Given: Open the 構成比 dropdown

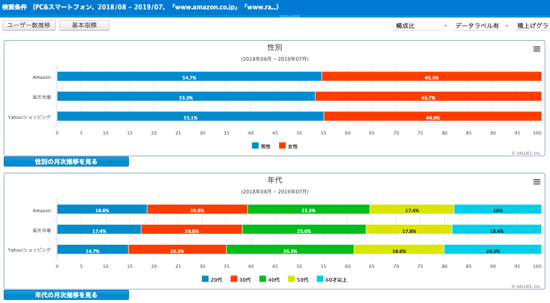Looking at the screenshot, I should [x=421, y=26].
